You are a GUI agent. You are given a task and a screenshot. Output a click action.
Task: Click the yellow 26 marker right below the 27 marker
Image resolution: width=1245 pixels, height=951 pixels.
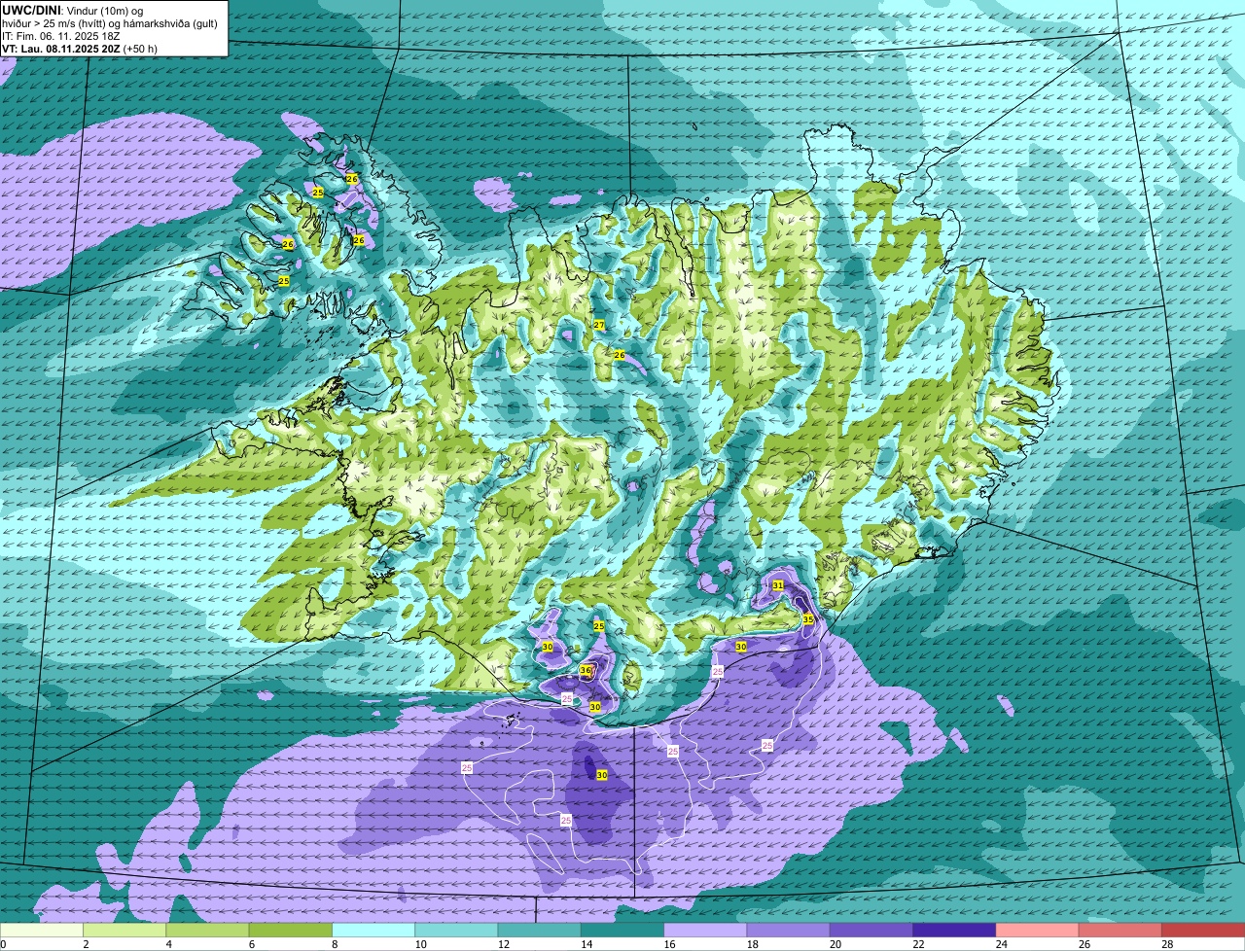[619, 355]
